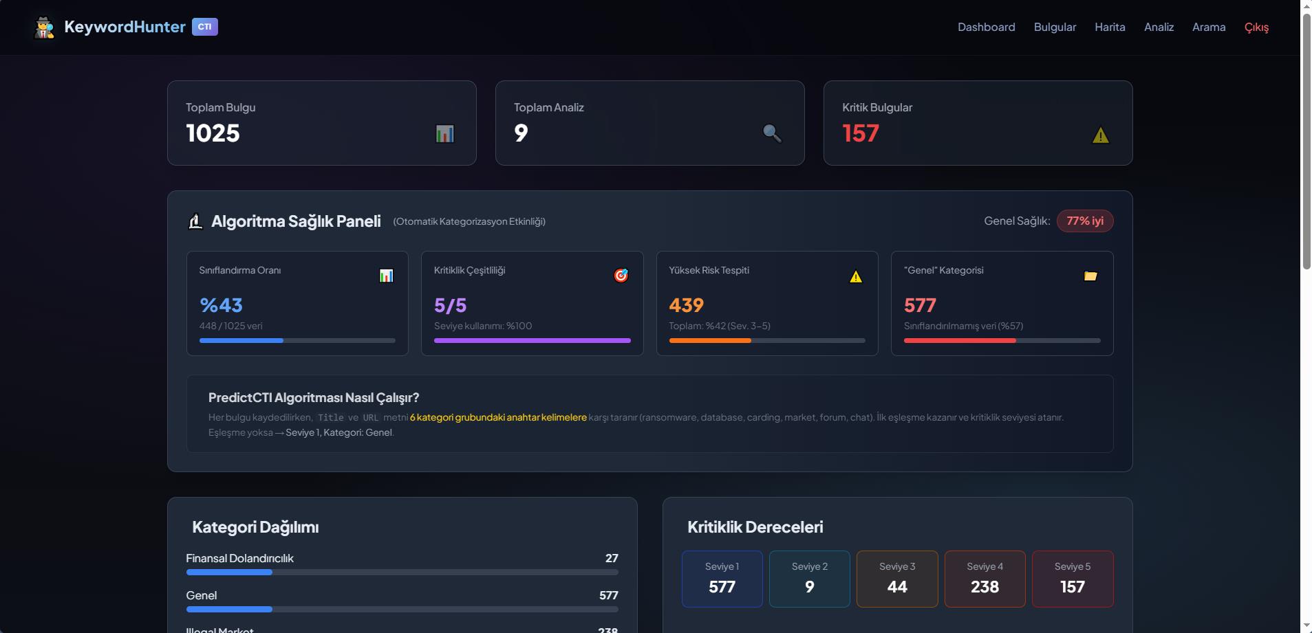1312x633 pixels.
Task: Click the Sınıflandırma Oranı blue progress bar
Action: tap(297, 340)
